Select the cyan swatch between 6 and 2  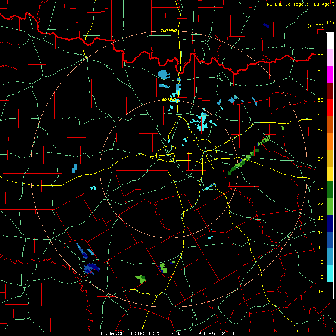pos(330,274)
